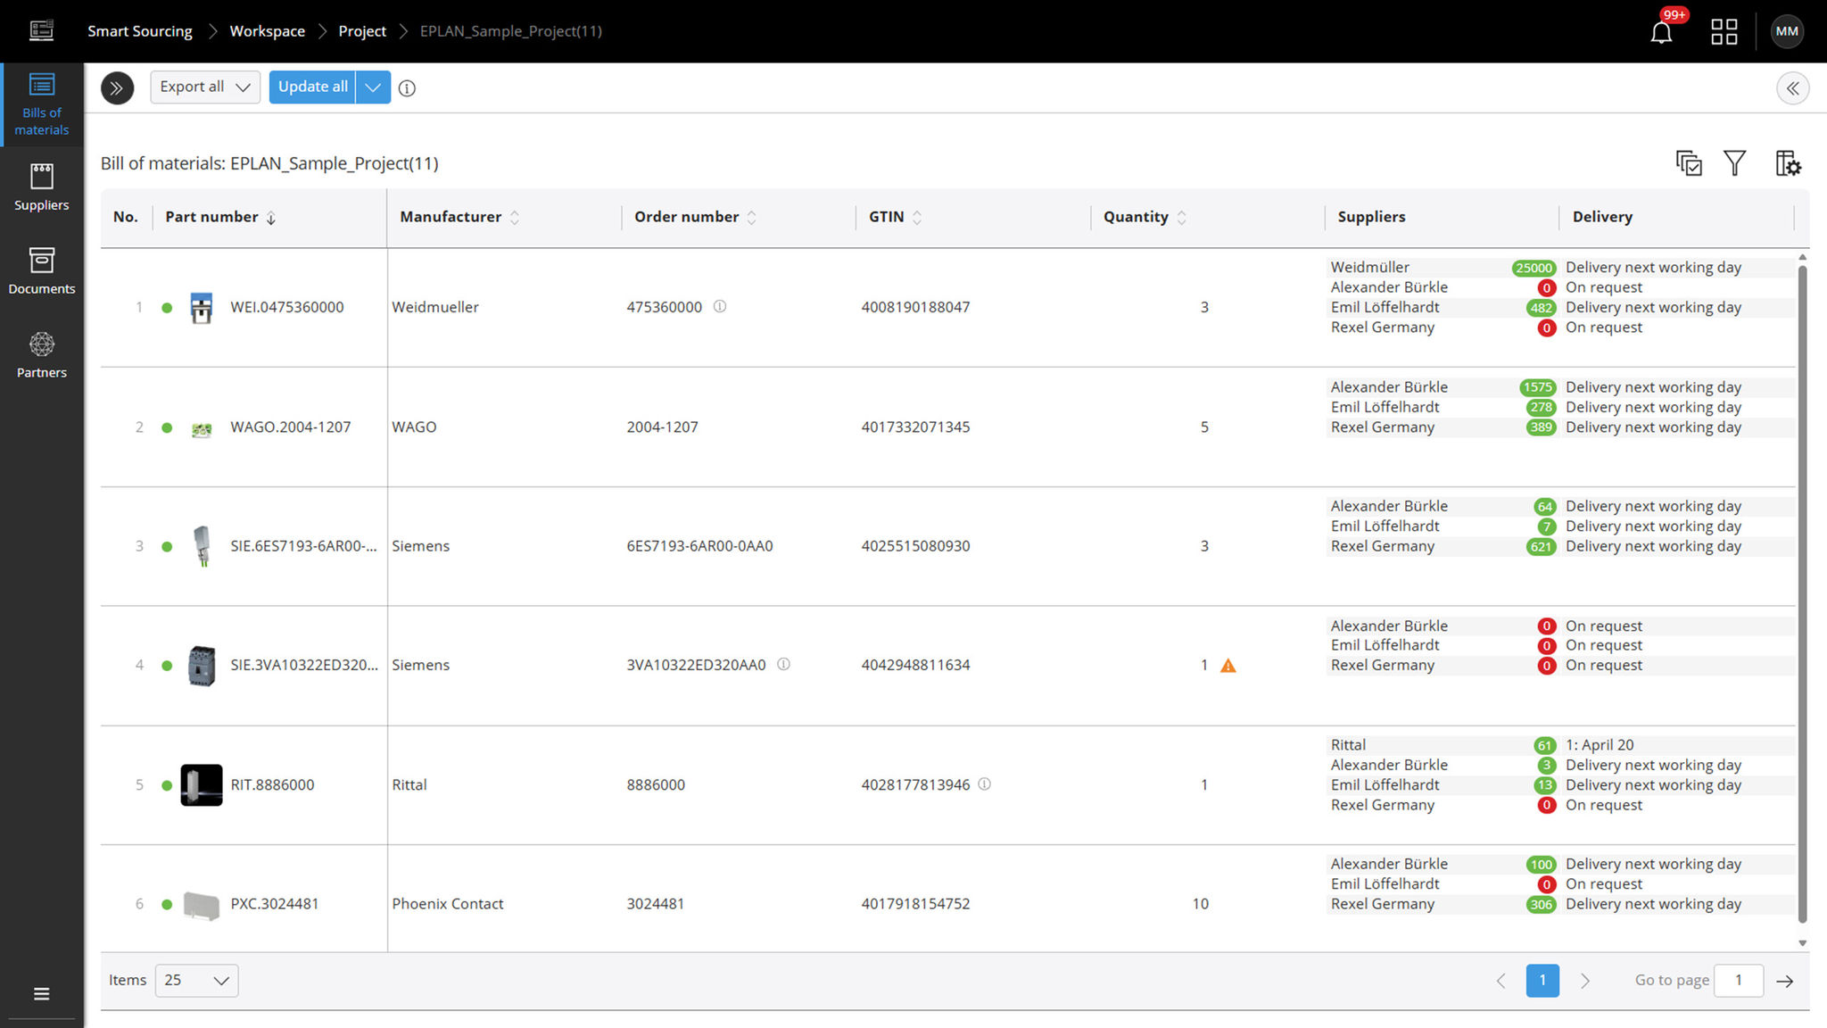1827x1028 pixels.
Task: Open the apps grid icon
Action: point(1724,32)
